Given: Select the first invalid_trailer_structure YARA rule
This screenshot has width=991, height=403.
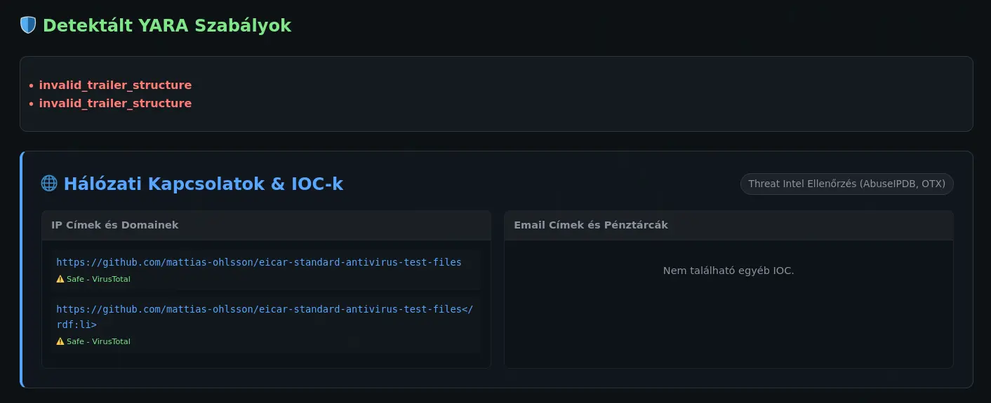Looking at the screenshot, I should pyautogui.click(x=115, y=86).
